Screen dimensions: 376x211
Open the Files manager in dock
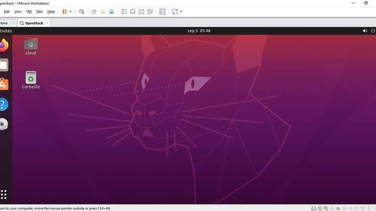(4, 65)
